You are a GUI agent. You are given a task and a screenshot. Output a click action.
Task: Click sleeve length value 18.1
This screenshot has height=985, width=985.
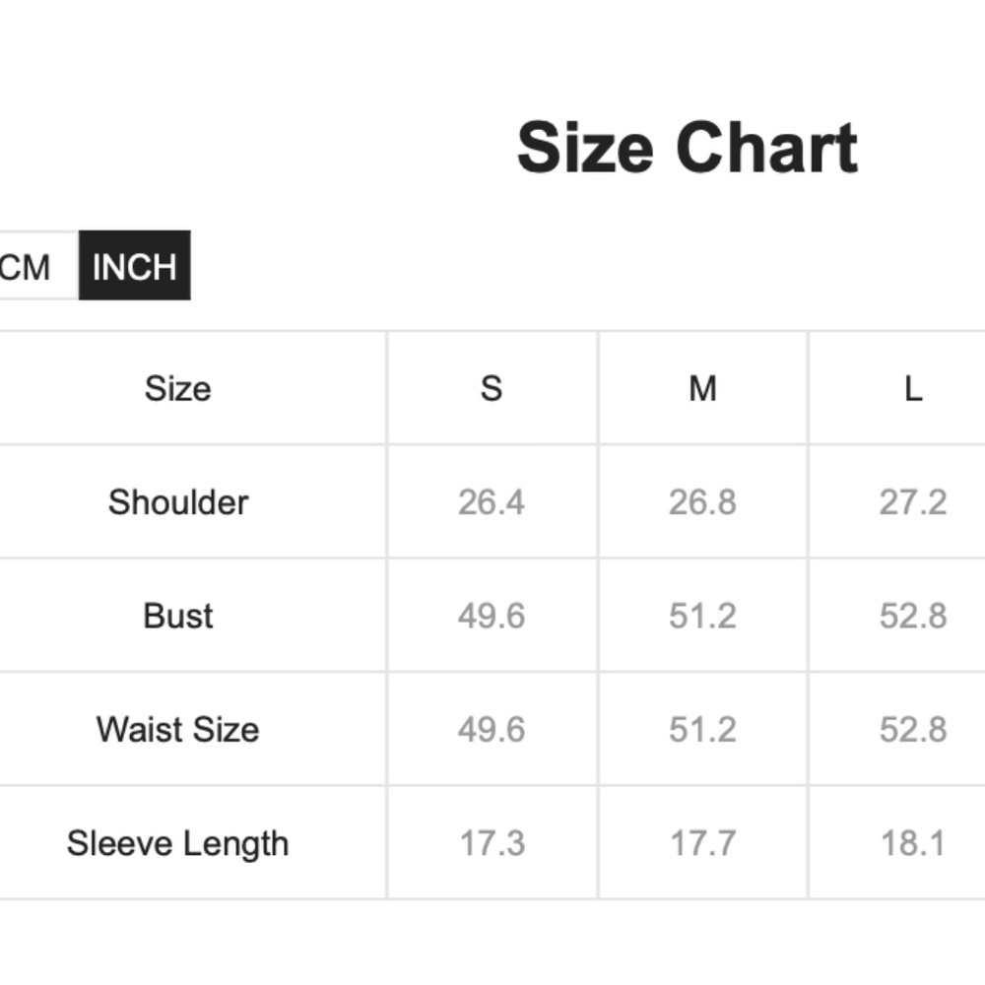pyautogui.click(x=913, y=843)
